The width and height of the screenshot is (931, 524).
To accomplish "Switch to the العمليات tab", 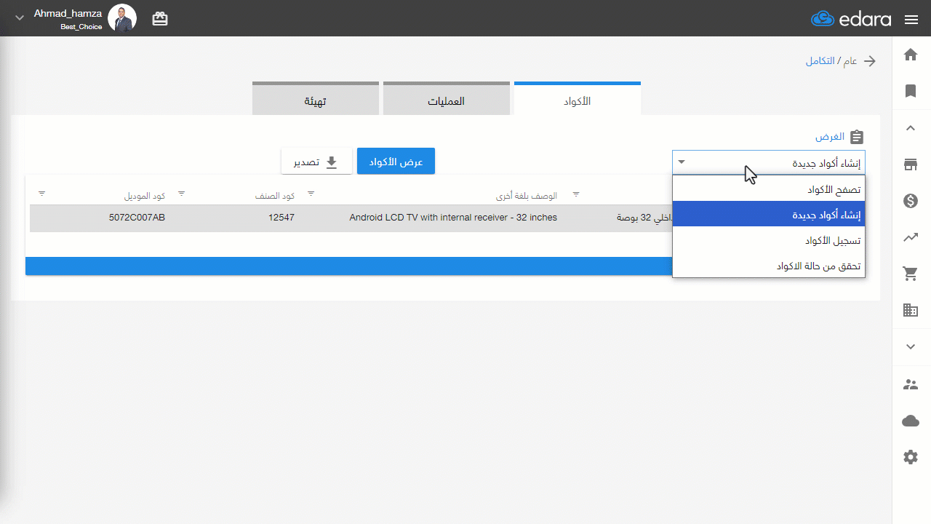I will click(447, 99).
